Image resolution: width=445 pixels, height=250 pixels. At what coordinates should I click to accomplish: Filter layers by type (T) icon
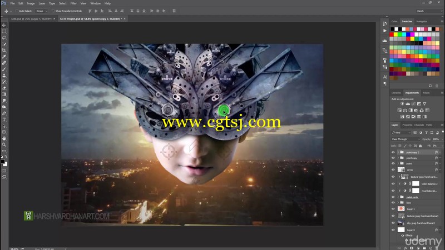[426, 133]
